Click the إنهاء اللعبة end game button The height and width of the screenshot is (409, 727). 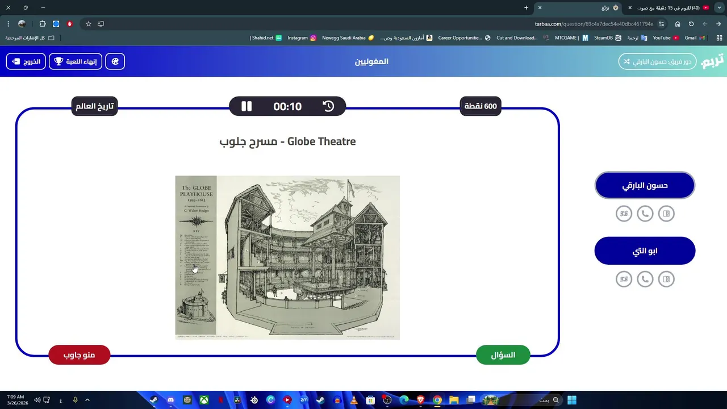click(x=76, y=61)
